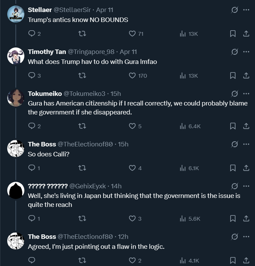Image resolution: width=255 pixels, height=266 pixels.
Task: Like Timothy Tan's tweet with 170 likes
Action: pyautogui.click(x=132, y=75)
